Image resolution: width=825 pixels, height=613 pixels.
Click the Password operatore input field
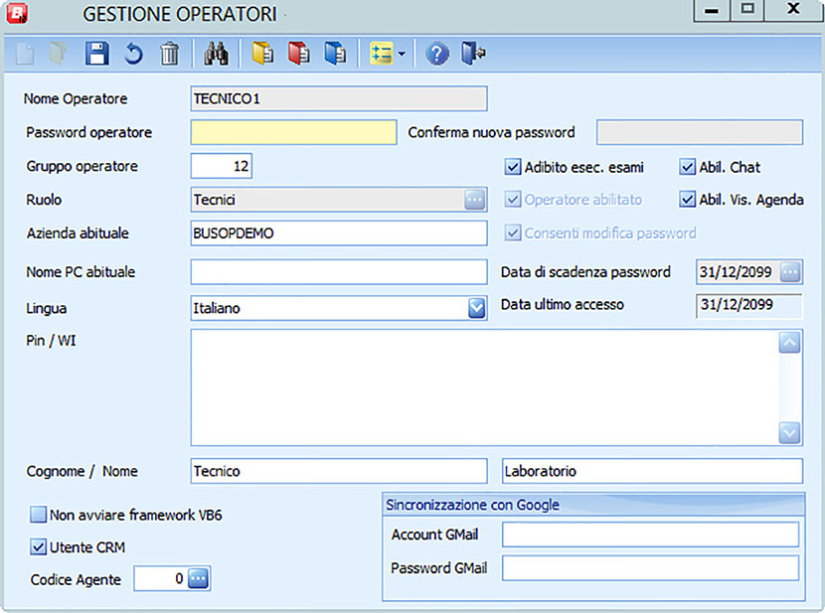[x=293, y=133]
